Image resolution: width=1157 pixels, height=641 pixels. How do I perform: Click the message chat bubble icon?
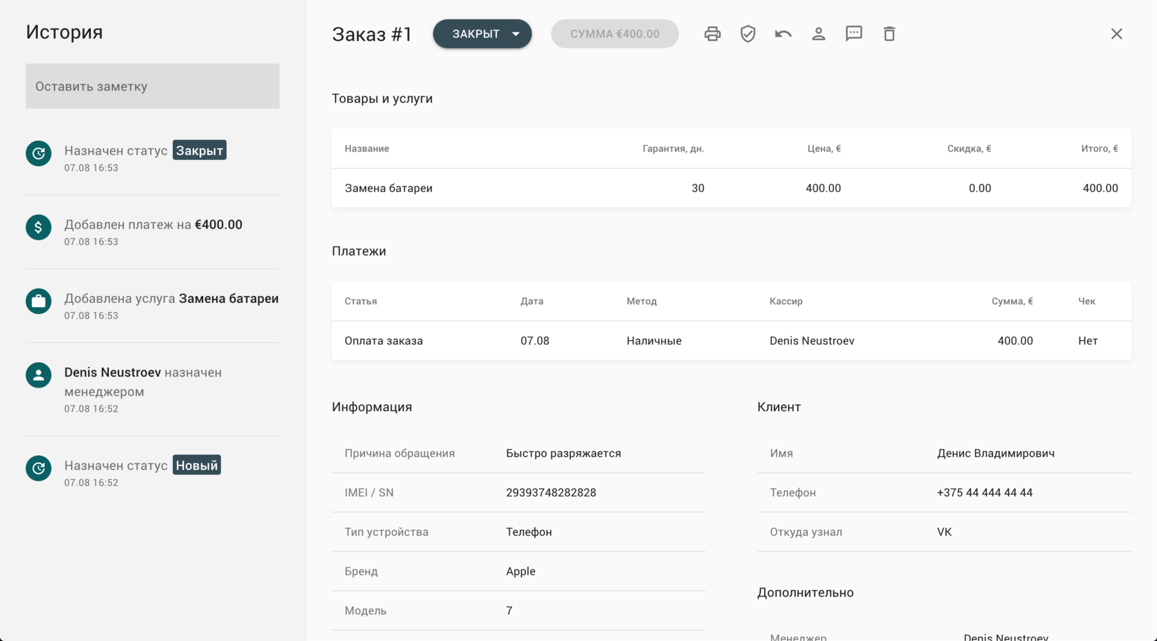pyautogui.click(x=854, y=34)
